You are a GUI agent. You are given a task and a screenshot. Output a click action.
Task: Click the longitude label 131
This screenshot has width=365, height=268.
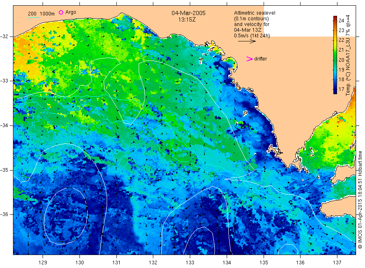pos(116,263)
